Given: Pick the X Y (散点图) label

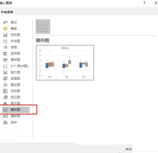Looking at the screenshot, I should point(19,66).
